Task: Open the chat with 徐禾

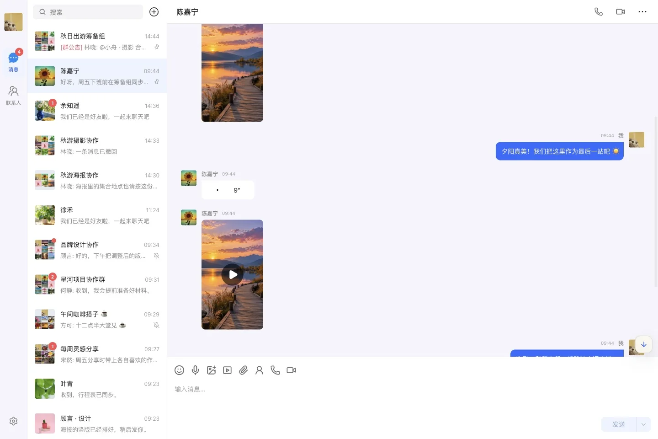Action: (97, 215)
